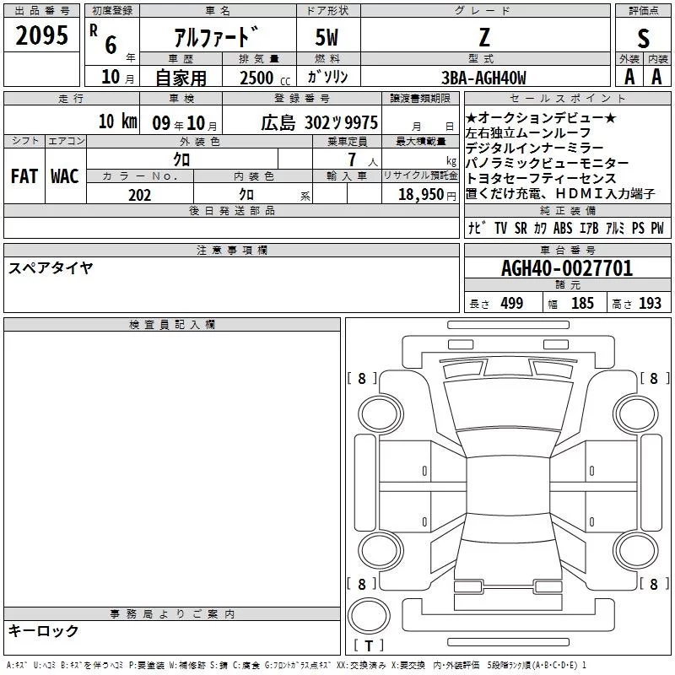Click air conditioner value WAC

[x=65, y=176]
